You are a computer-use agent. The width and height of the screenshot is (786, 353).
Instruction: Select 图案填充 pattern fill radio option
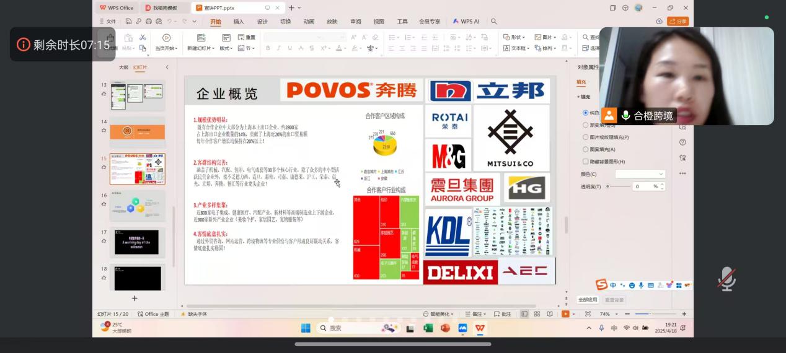click(x=585, y=149)
